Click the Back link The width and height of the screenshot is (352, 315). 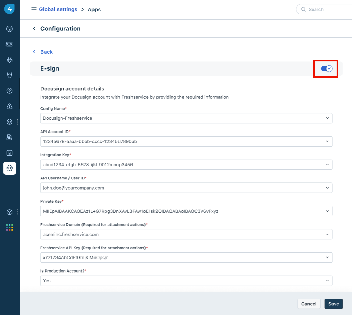click(47, 52)
